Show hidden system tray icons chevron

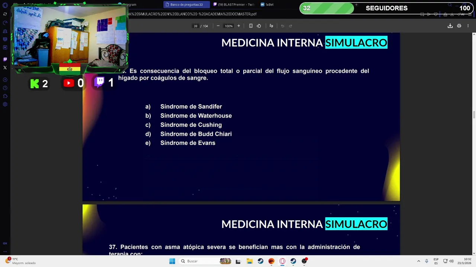(x=418, y=261)
